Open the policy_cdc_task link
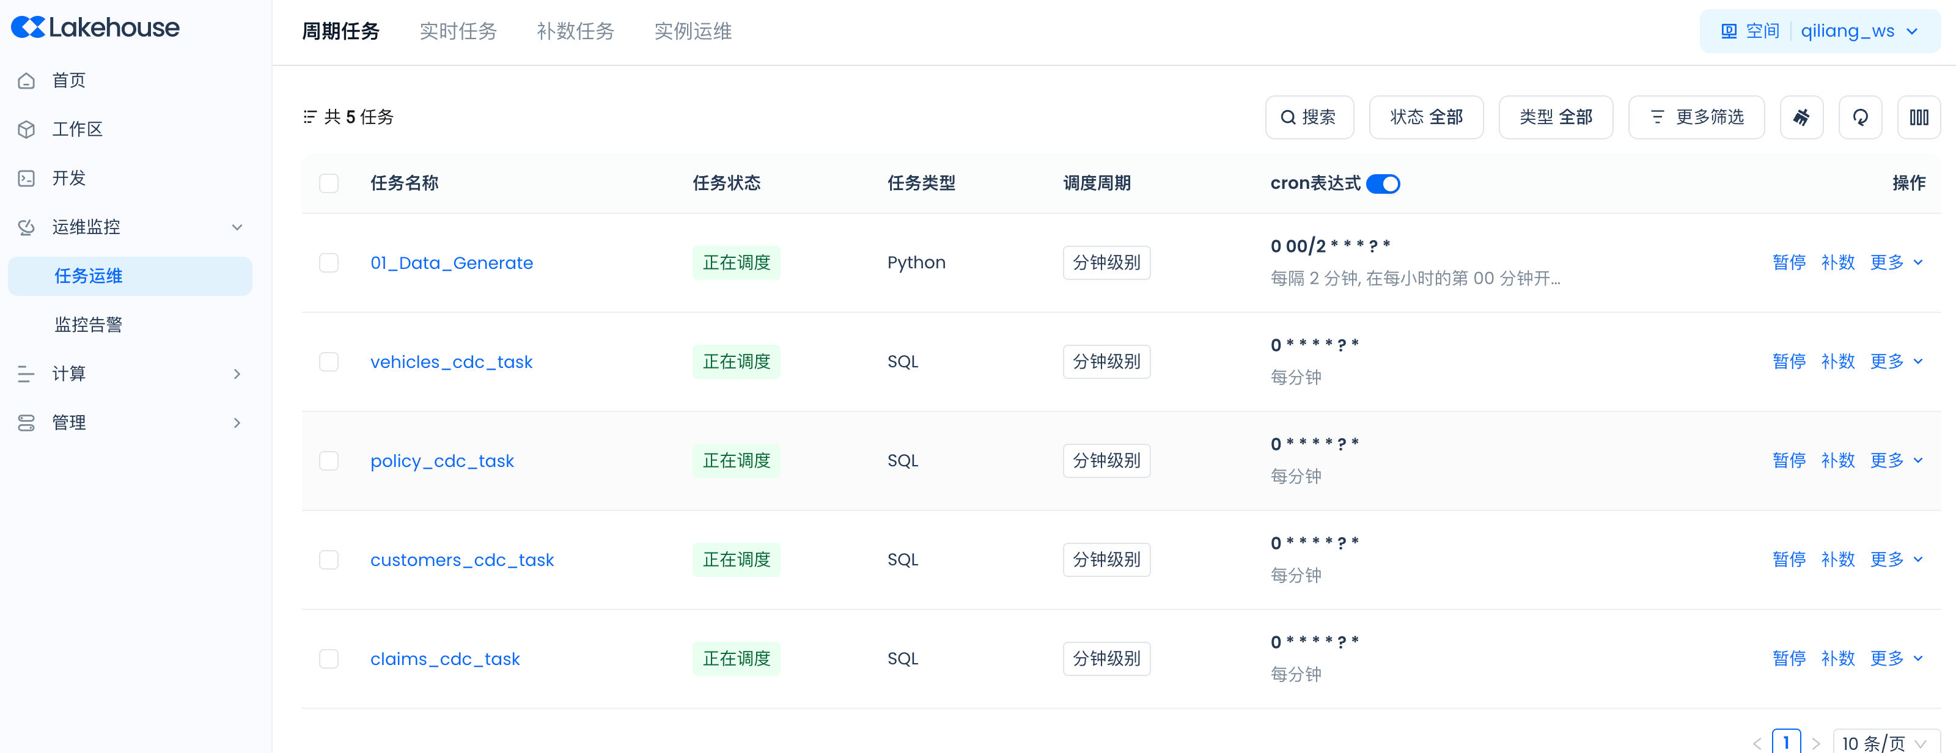1956x753 pixels. pyautogui.click(x=442, y=461)
